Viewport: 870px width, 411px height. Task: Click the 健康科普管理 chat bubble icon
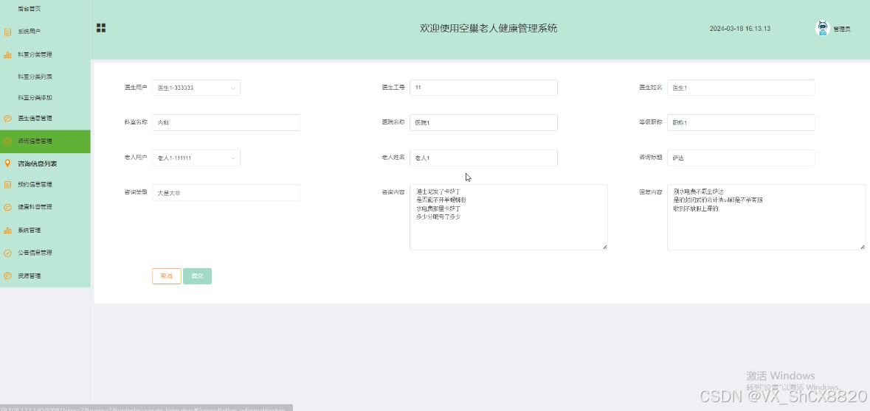coord(7,207)
